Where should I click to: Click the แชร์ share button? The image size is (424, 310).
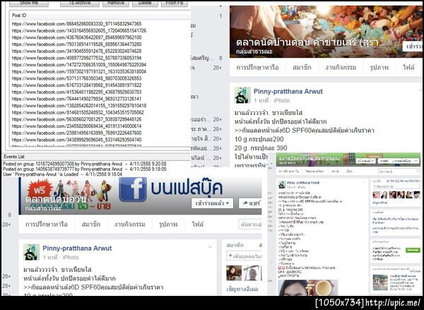[x=250, y=203]
